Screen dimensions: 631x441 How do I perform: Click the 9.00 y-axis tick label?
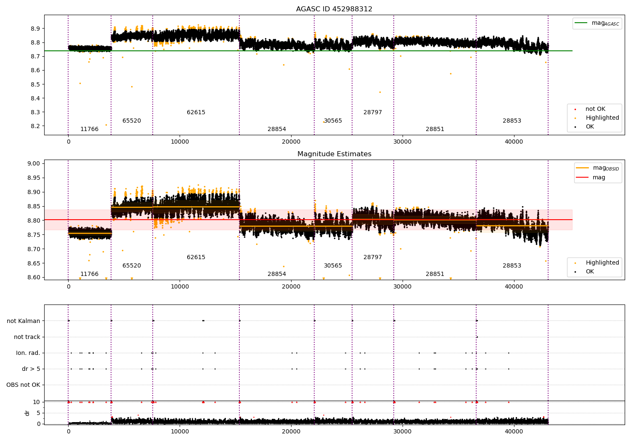[x=33, y=164]
